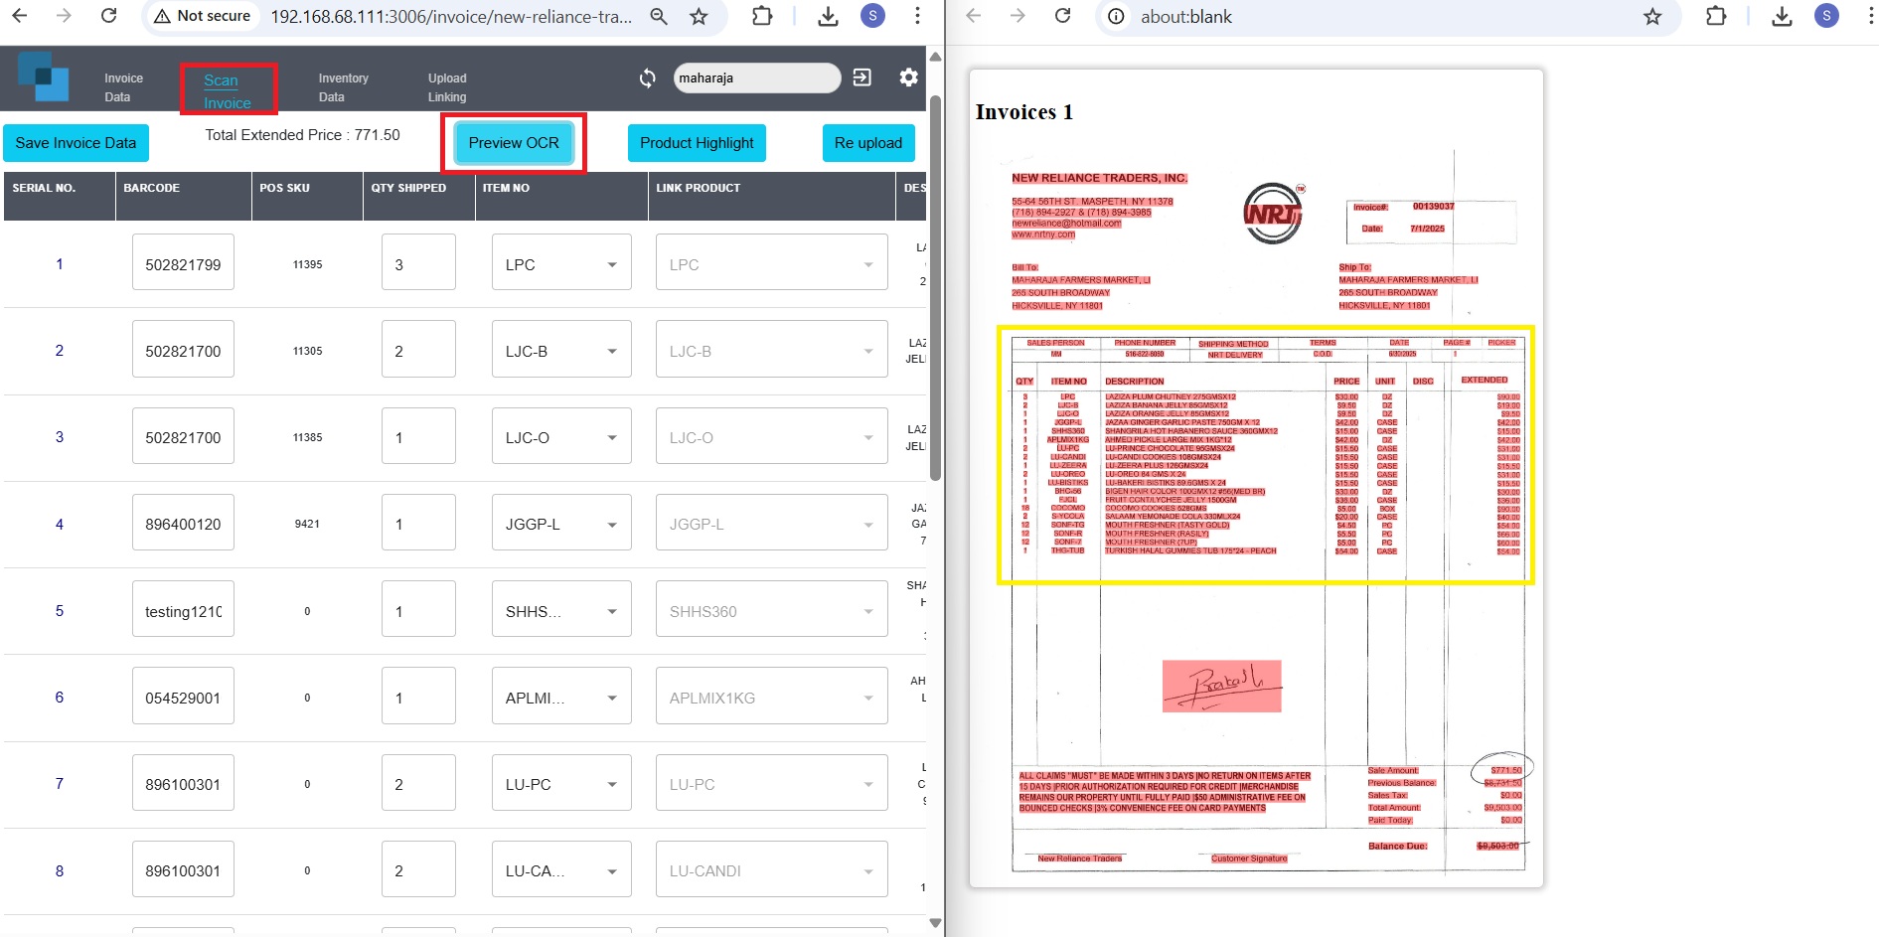Reload the about:blank window
Viewport: 1879px width, 937px height.
[x=1063, y=16]
